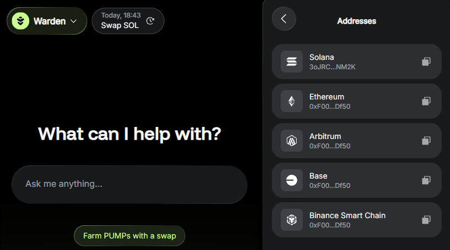Click the Warden logo icon
The width and height of the screenshot is (450, 250).
[x=20, y=21]
